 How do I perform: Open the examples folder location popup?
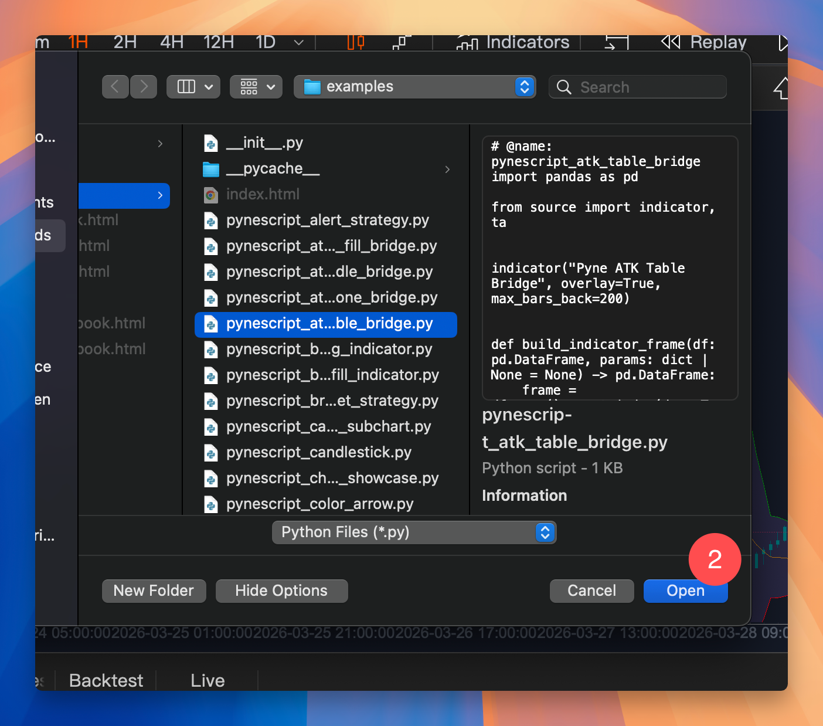(414, 87)
